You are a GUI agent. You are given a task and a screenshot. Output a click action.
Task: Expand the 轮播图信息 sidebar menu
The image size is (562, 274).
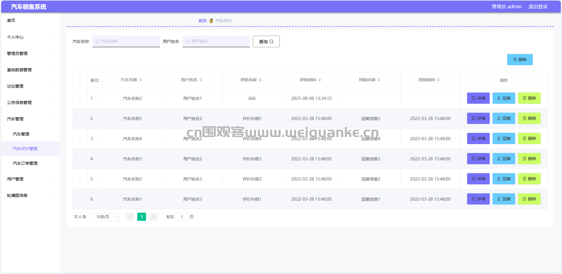(x=30, y=195)
